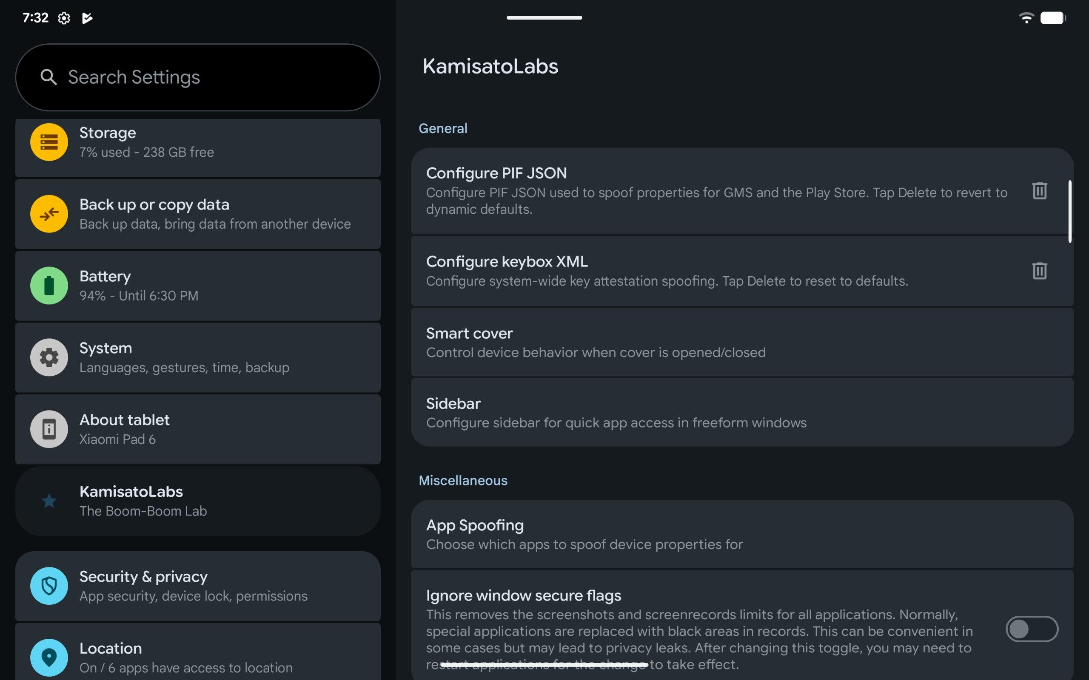Viewport: 1089px width, 680px height.
Task: Click the System gear icon
Action: point(49,357)
